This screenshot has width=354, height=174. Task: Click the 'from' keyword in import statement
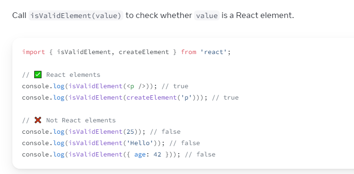pos(188,52)
